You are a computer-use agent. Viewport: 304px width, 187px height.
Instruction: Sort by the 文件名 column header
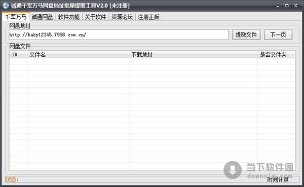click(78, 55)
